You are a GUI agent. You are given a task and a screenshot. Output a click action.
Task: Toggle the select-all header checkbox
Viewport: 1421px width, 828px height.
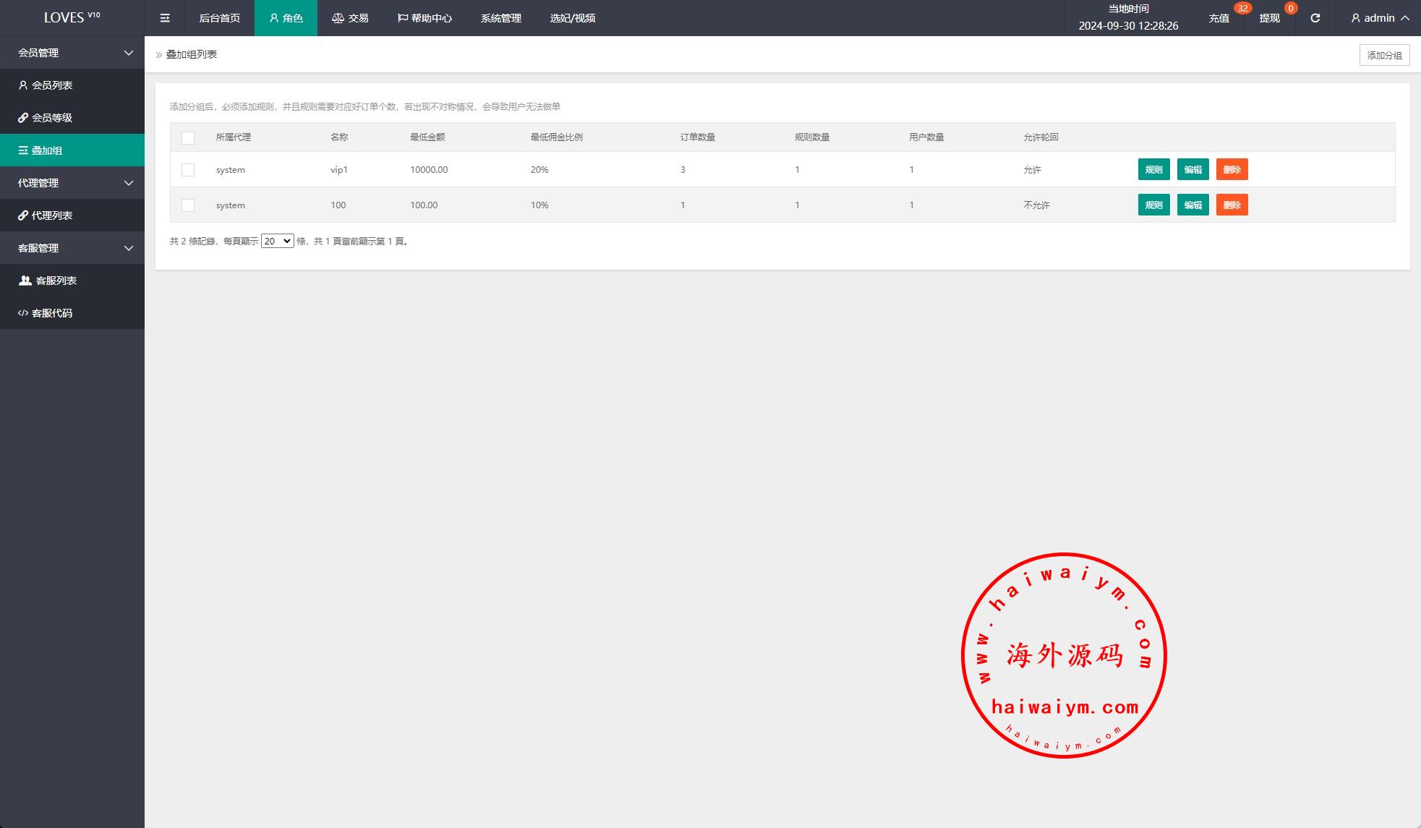pyautogui.click(x=188, y=137)
